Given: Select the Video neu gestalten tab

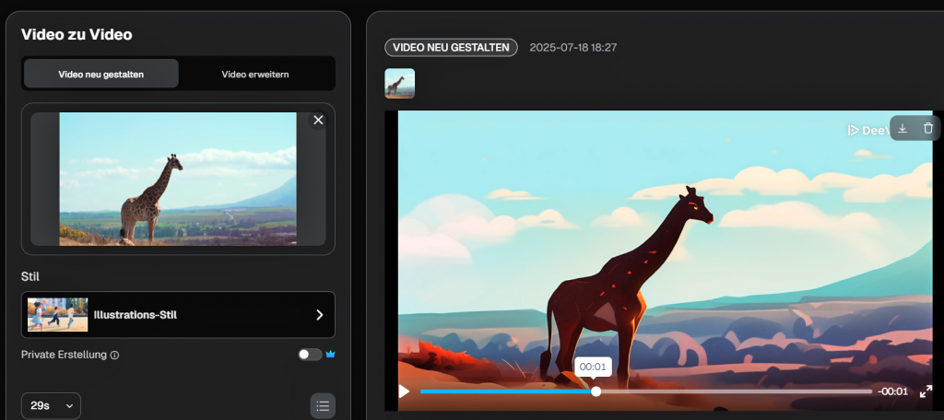Looking at the screenshot, I should click(100, 74).
